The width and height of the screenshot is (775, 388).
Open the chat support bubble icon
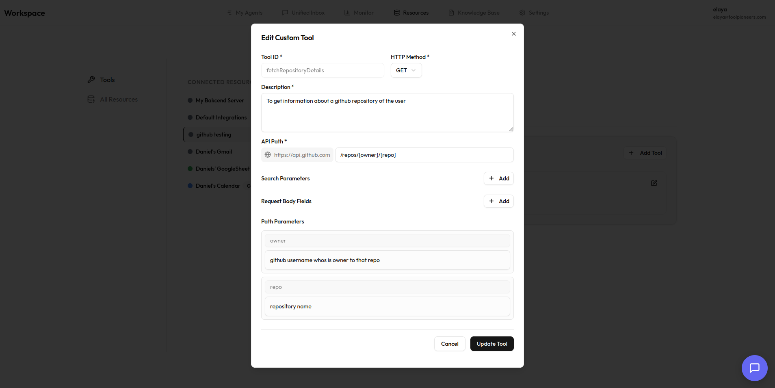point(754,368)
